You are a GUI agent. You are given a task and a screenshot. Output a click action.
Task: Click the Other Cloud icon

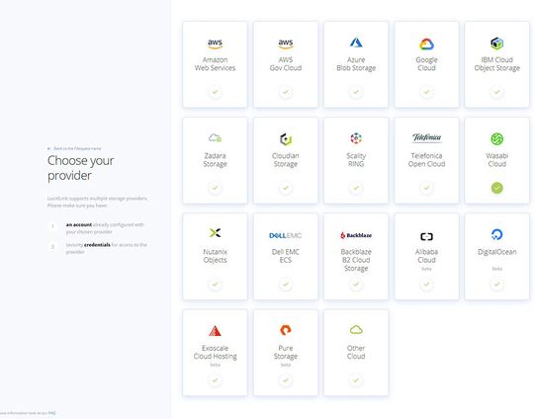coord(356,329)
